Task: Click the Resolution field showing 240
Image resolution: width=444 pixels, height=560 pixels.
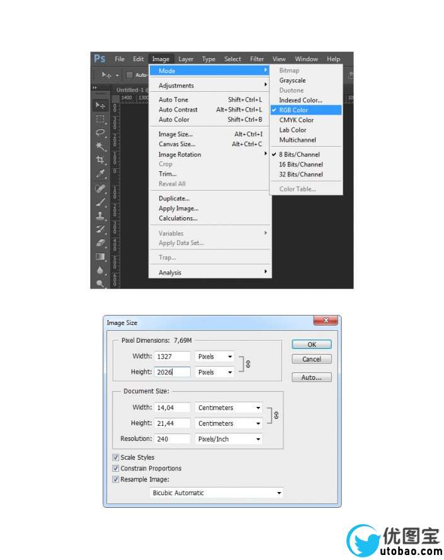Action: (x=173, y=439)
